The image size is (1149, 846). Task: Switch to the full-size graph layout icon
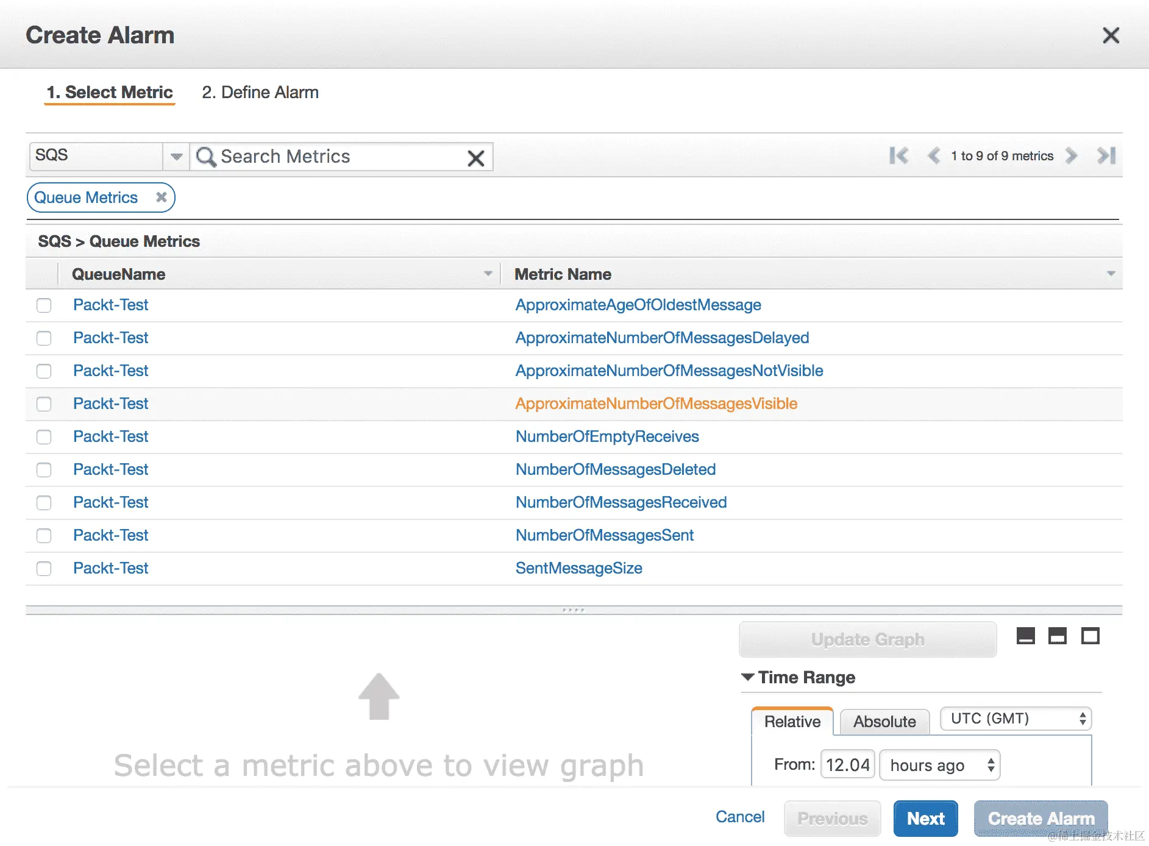coord(1090,636)
